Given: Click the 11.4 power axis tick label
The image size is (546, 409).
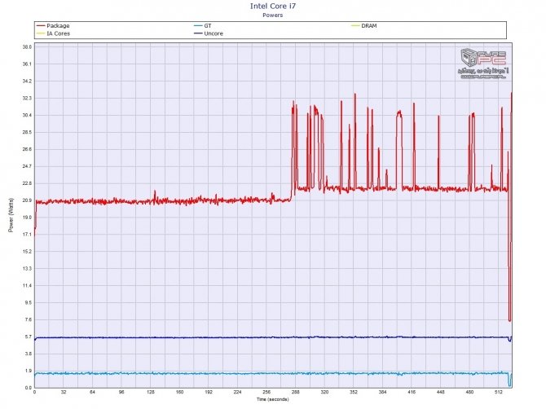Looking at the screenshot, I should (27, 286).
